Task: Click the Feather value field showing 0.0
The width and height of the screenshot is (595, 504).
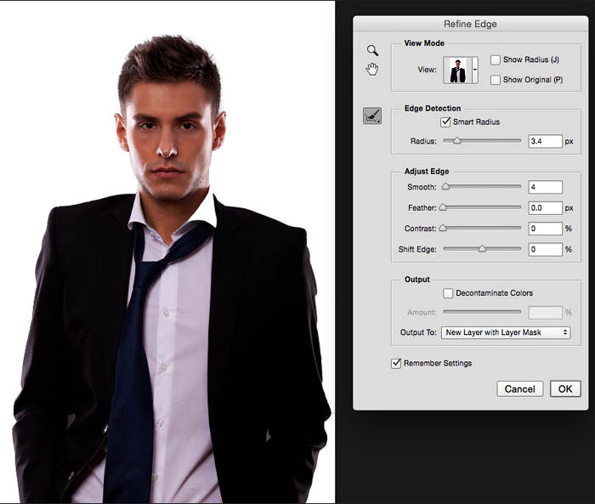Action: [x=545, y=208]
